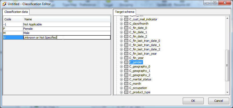Click the table icon beside C_cust_mail_indicator
The width and height of the screenshot is (233, 108).
[126, 19]
